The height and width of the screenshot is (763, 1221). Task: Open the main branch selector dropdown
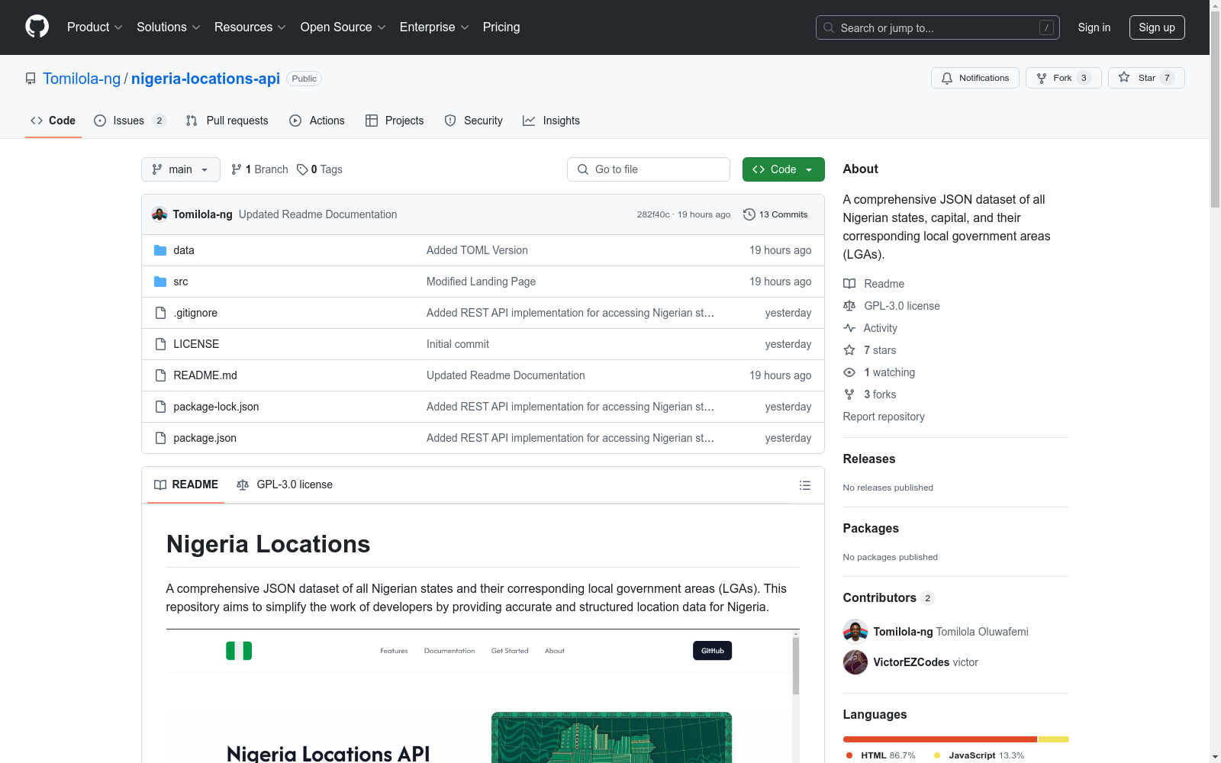pyautogui.click(x=181, y=169)
